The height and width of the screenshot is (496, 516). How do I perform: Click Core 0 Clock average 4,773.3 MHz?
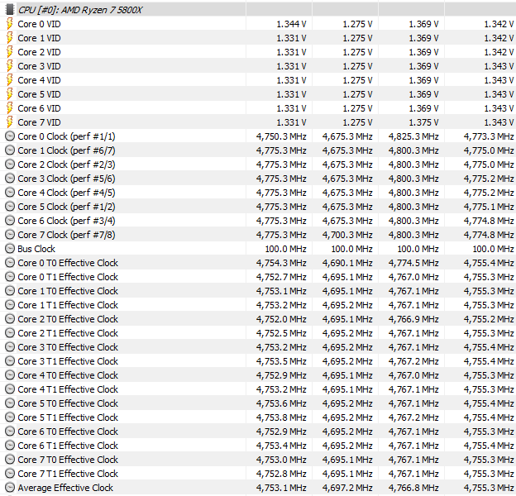pyautogui.click(x=489, y=136)
